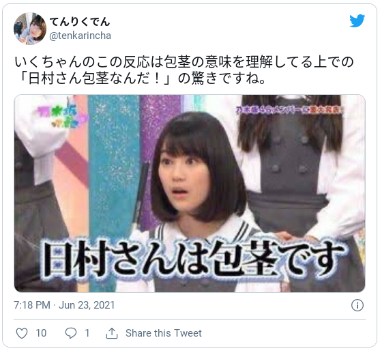Open replies via speech bubble icon
The image size is (380, 353).
[71, 333]
